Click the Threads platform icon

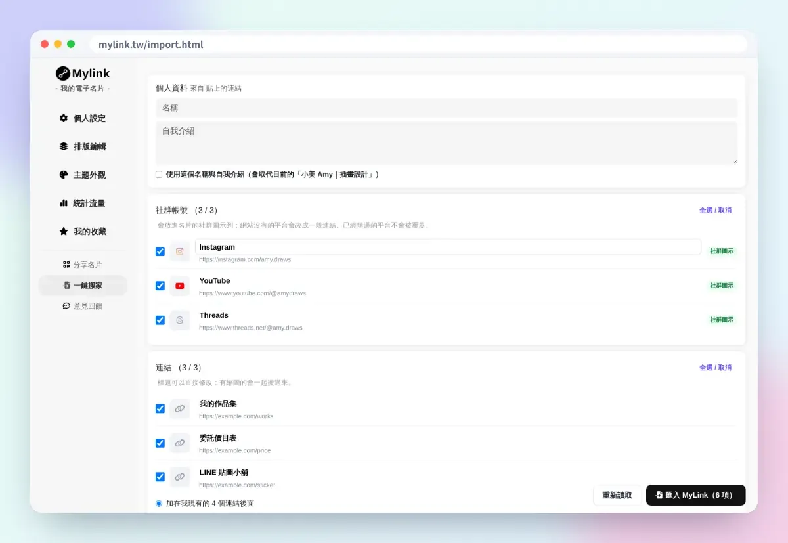point(180,320)
